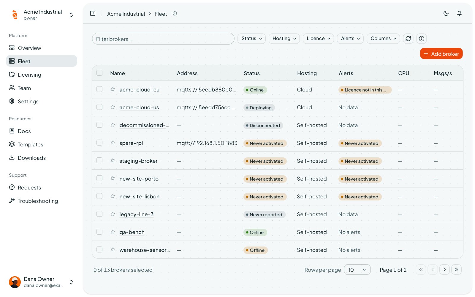This screenshot has height=297, width=475.
Task: Click the info icon next to Fleet breadcrumb
Action: [175, 13]
